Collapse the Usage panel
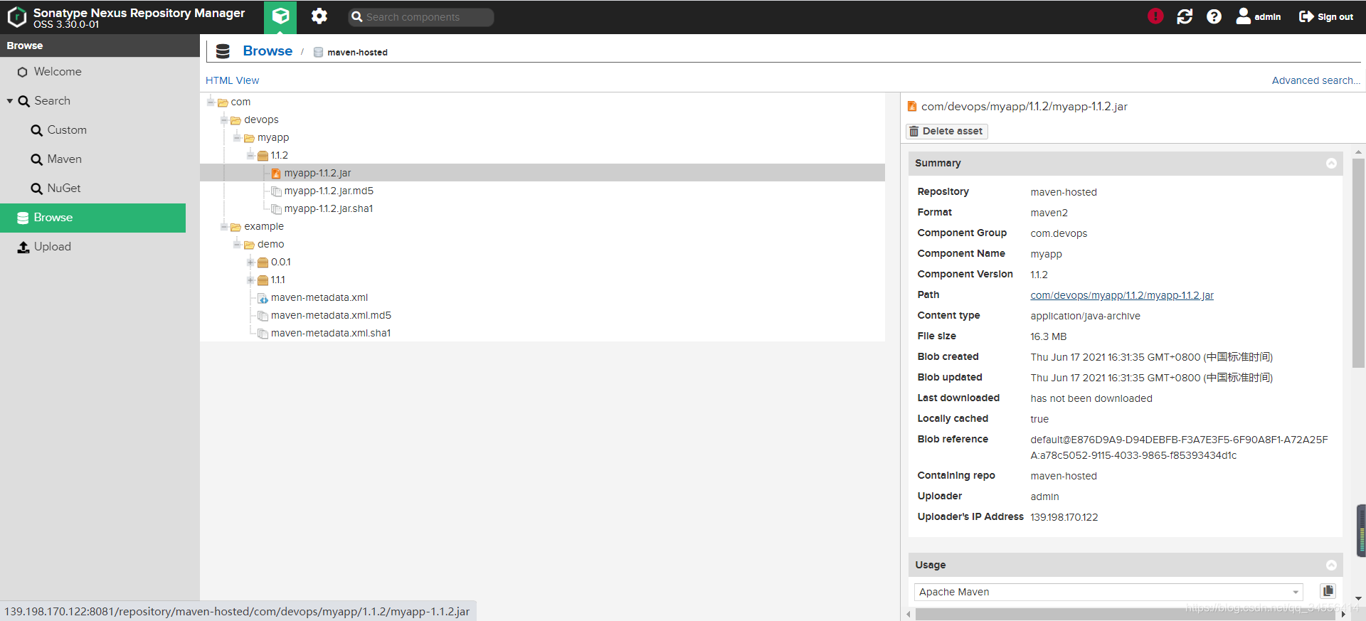 coord(1331,565)
